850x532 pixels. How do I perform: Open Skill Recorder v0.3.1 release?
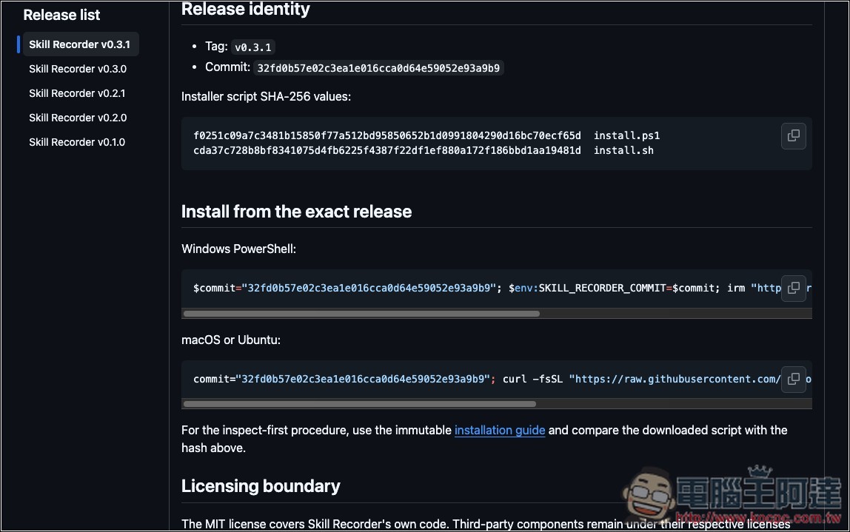79,44
